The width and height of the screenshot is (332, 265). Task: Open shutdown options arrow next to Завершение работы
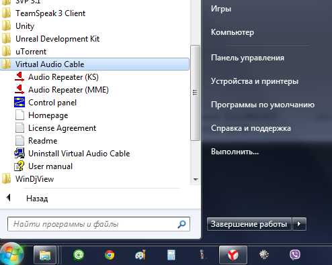pos(299,224)
